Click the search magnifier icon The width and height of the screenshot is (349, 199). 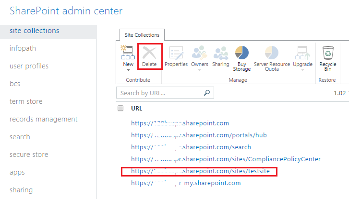tap(207, 93)
